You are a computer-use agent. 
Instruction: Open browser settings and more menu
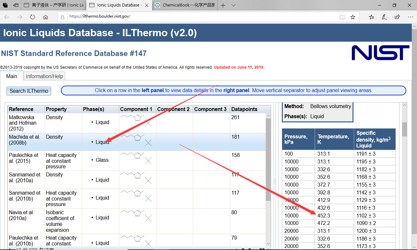point(410,17)
